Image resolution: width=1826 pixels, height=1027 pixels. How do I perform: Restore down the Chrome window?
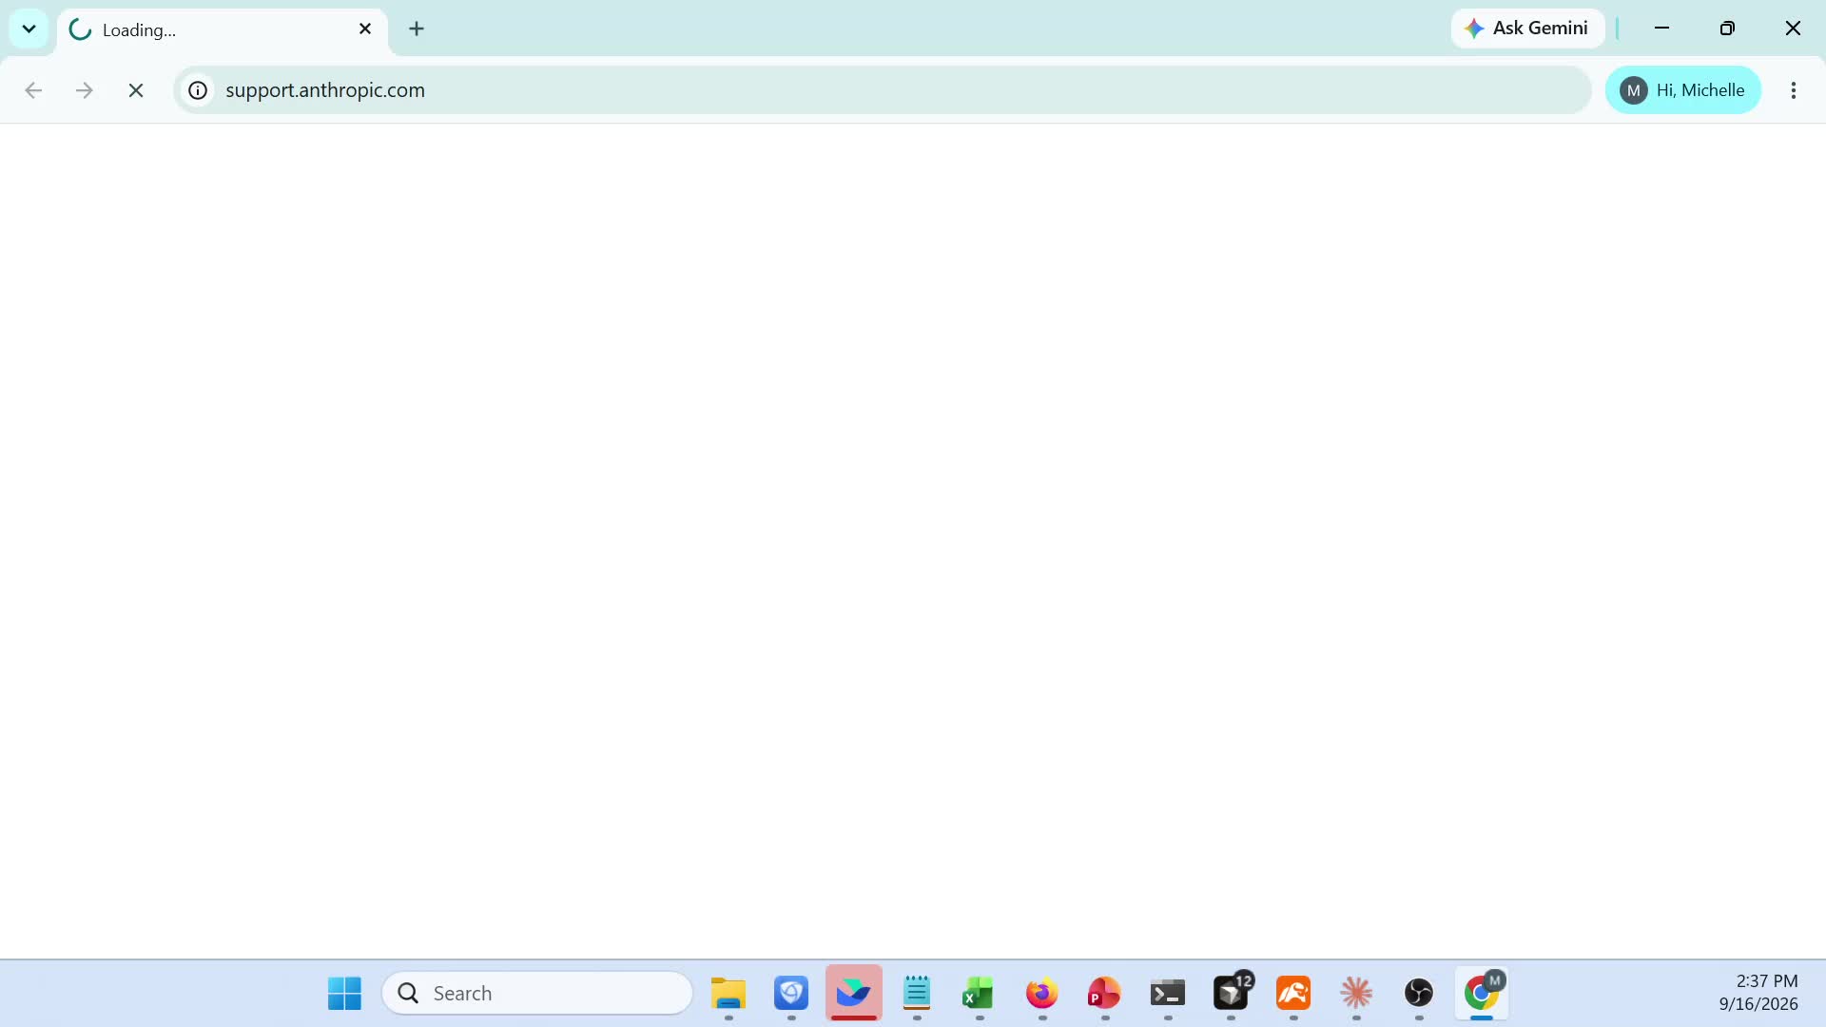point(1727,29)
